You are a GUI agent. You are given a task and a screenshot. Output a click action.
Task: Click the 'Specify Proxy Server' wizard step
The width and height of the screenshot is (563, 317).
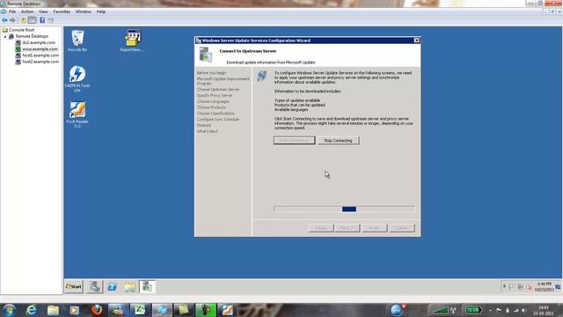point(215,96)
